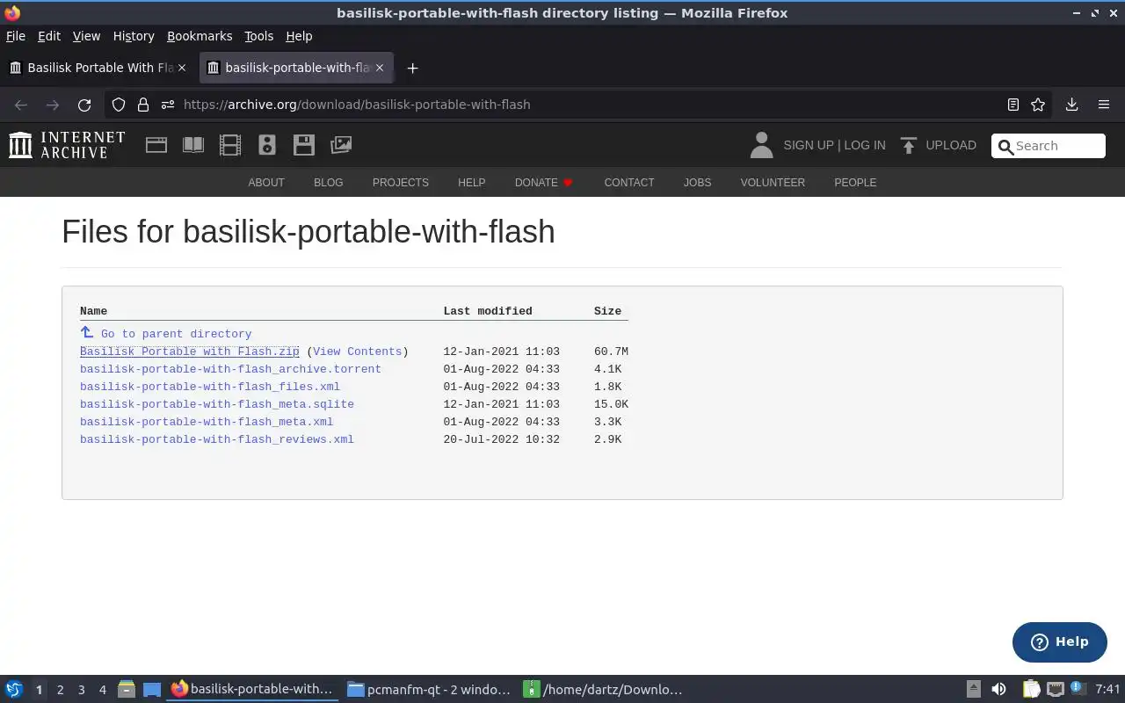The height and width of the screenshot is (703, 1125).
Task: Open the Video film-strip icon
Action: click(230, 145)
